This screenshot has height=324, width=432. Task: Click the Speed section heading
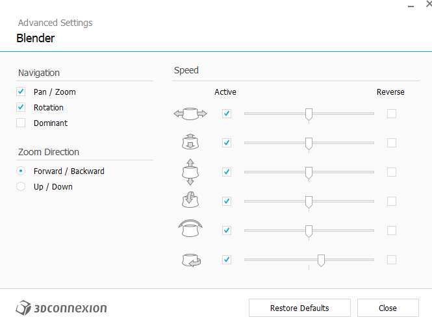click(x=186, y=71)
